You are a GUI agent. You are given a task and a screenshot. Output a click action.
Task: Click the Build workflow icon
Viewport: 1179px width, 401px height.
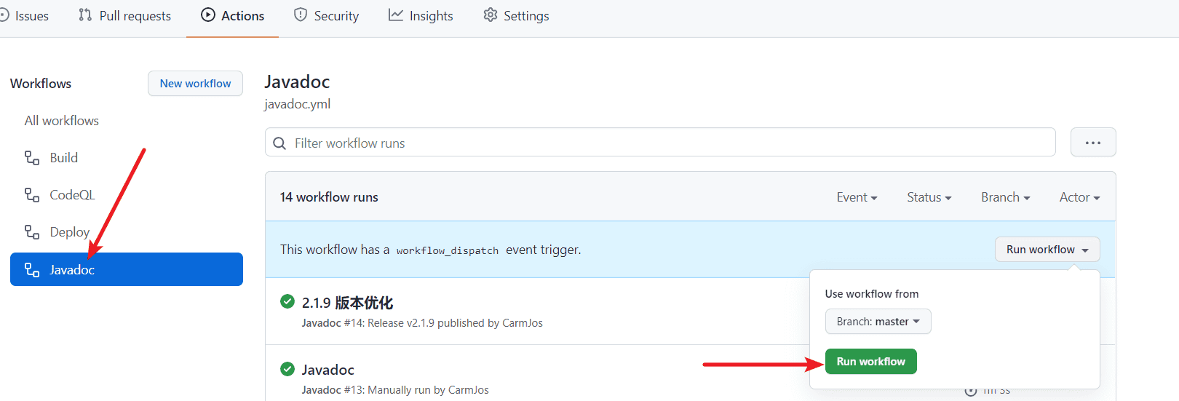click(32, 158)
